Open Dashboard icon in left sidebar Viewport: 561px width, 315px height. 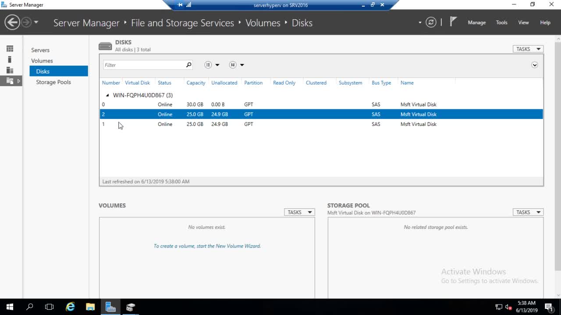pyautogui.click(x=10, y=49)
